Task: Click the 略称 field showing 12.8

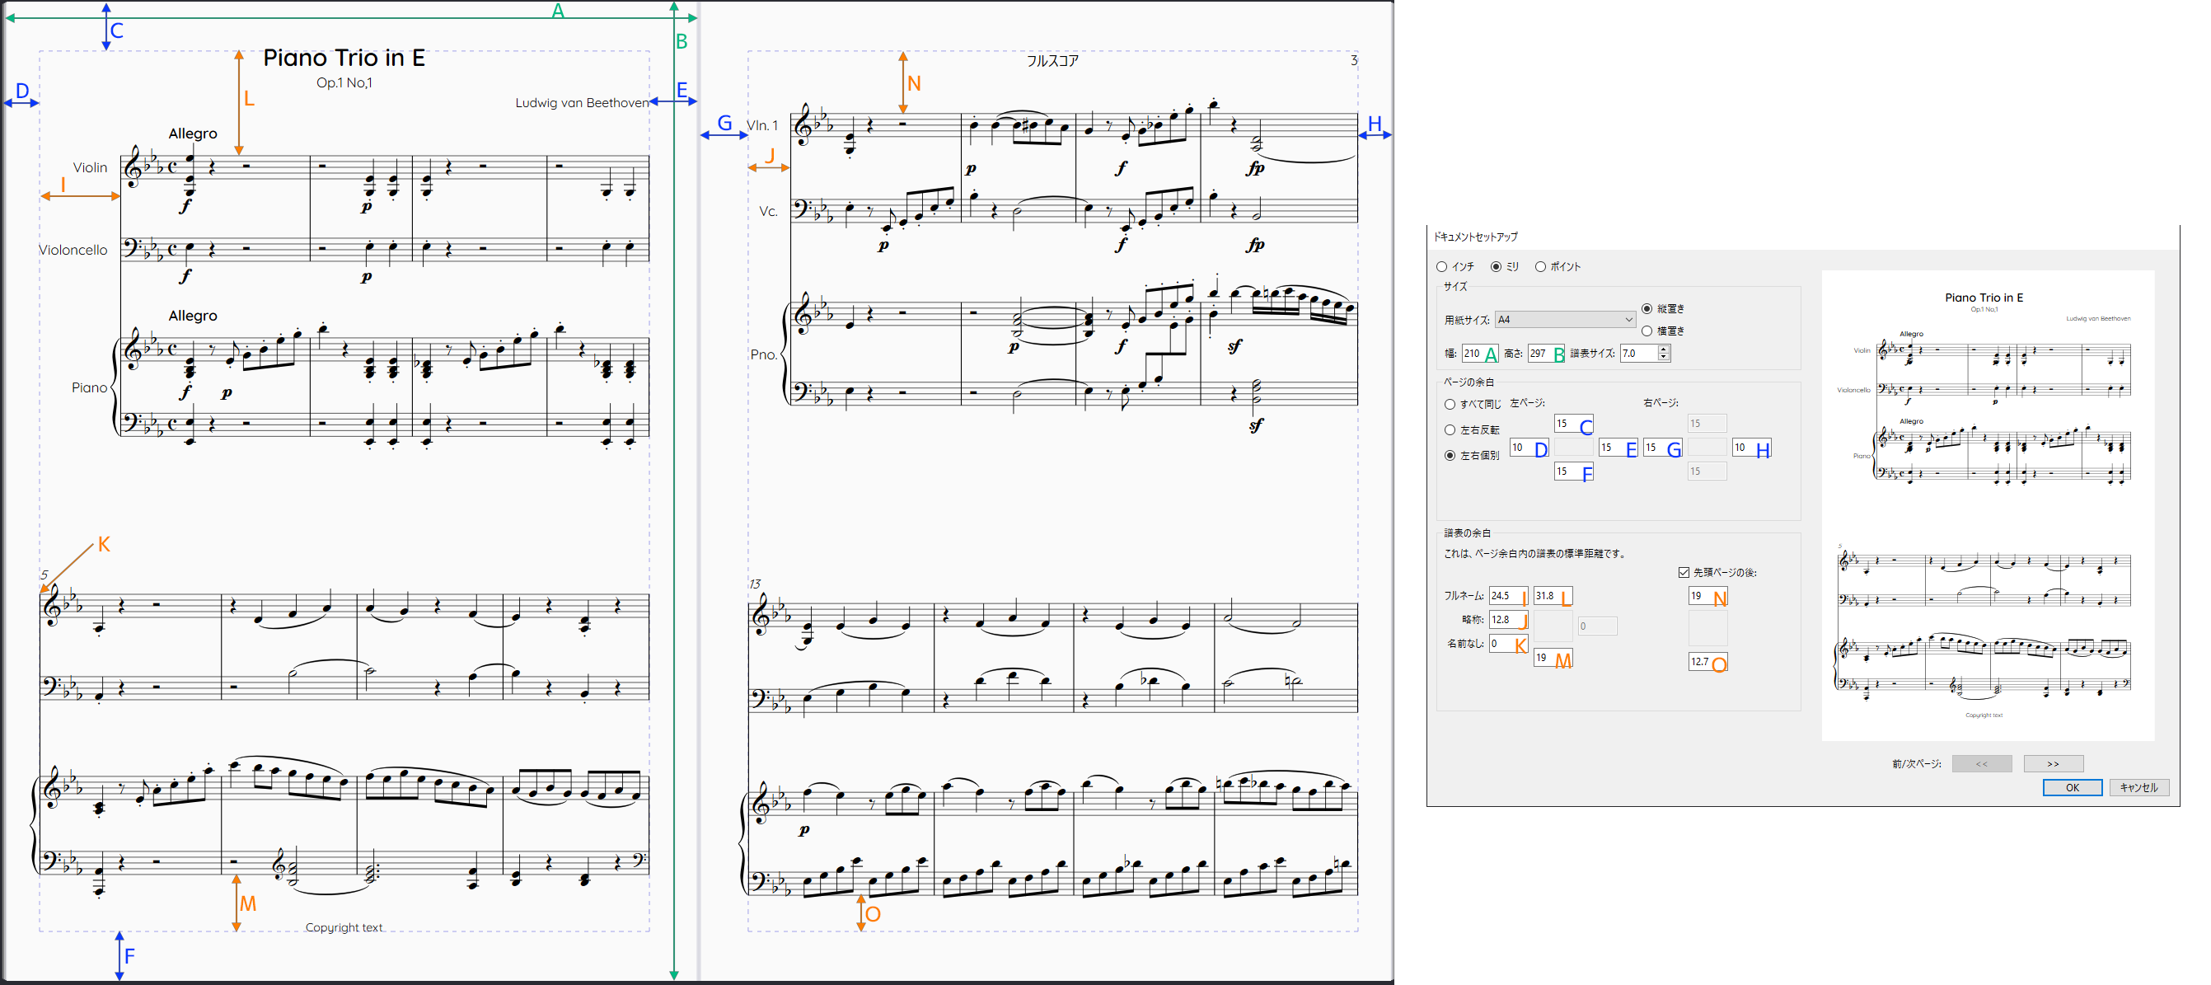Action: [1508, 620]
